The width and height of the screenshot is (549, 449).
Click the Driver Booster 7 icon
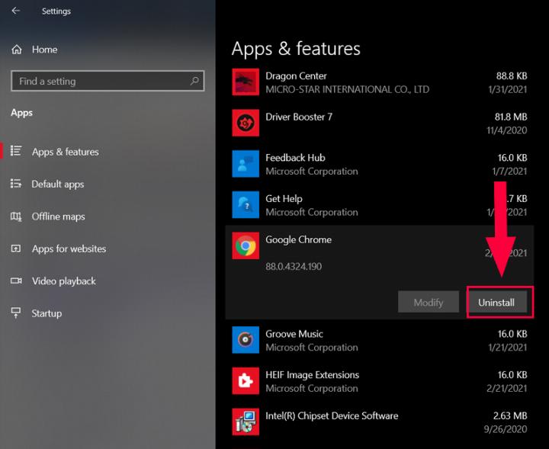pos(245,123)
